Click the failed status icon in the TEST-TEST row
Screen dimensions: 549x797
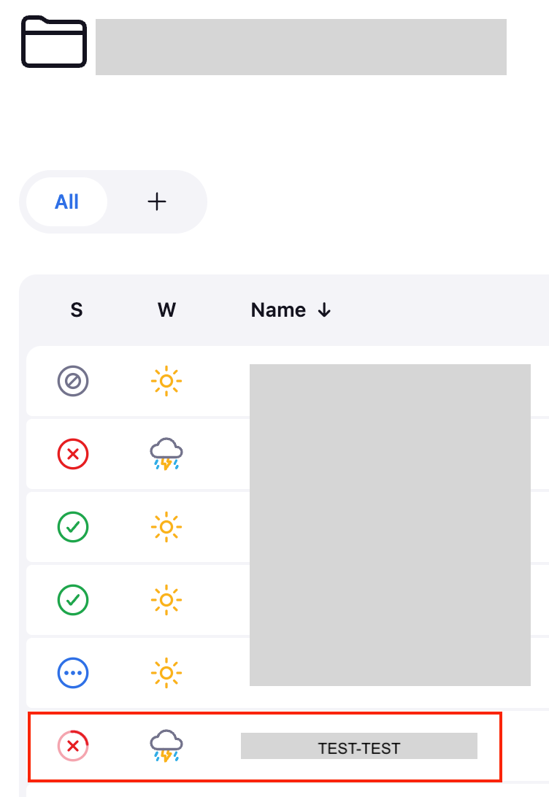(73, 746)
